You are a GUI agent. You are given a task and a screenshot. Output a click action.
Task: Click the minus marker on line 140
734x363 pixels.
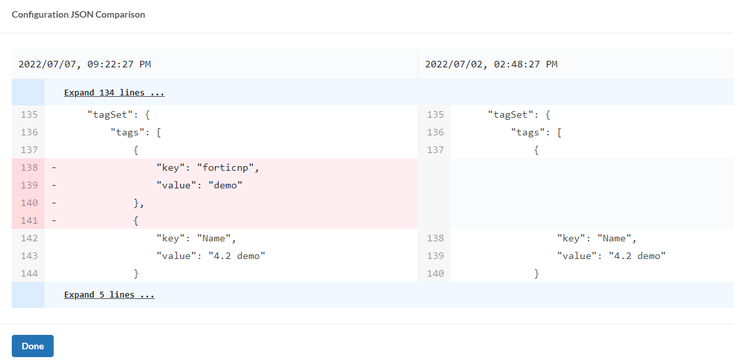coord(54,203)
